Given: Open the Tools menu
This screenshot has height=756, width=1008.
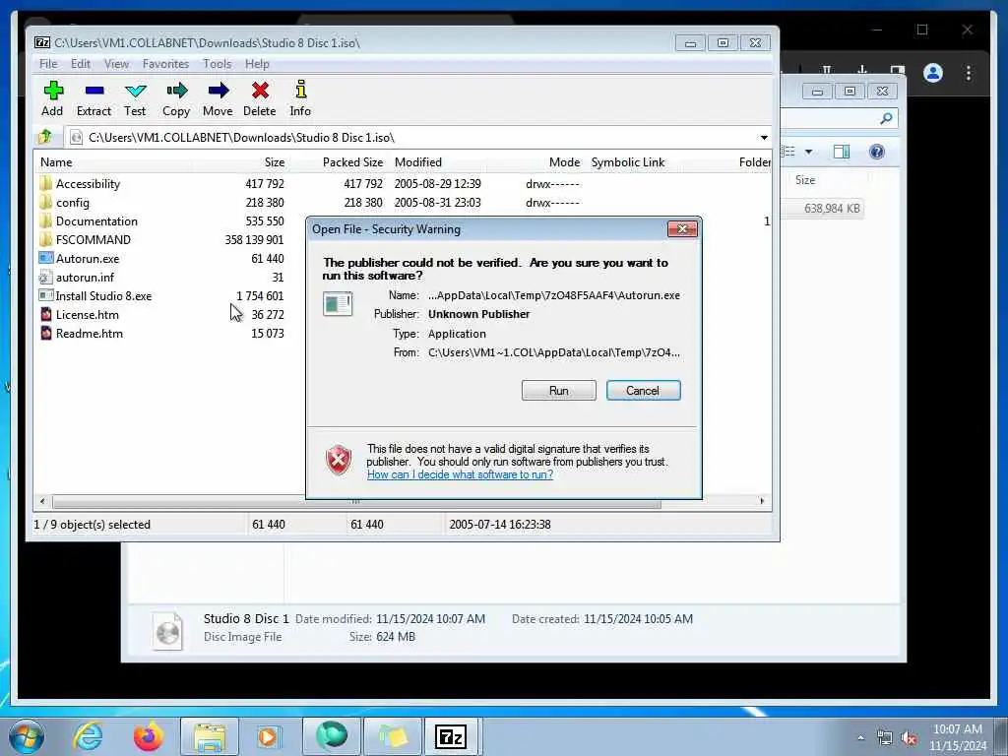Looking at the screenshot, I should (x=218, y=64).
